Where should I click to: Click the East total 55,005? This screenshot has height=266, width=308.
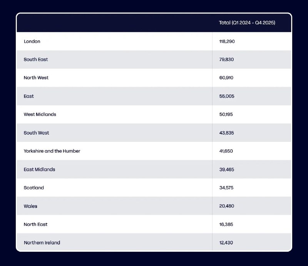227,96
